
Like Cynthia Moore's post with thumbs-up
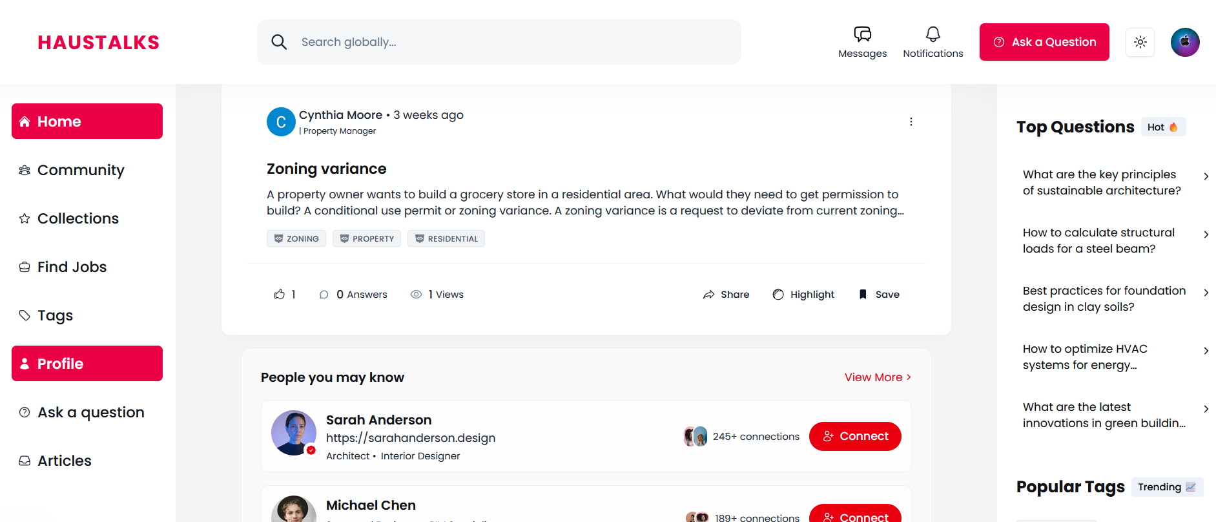[279, 295]
